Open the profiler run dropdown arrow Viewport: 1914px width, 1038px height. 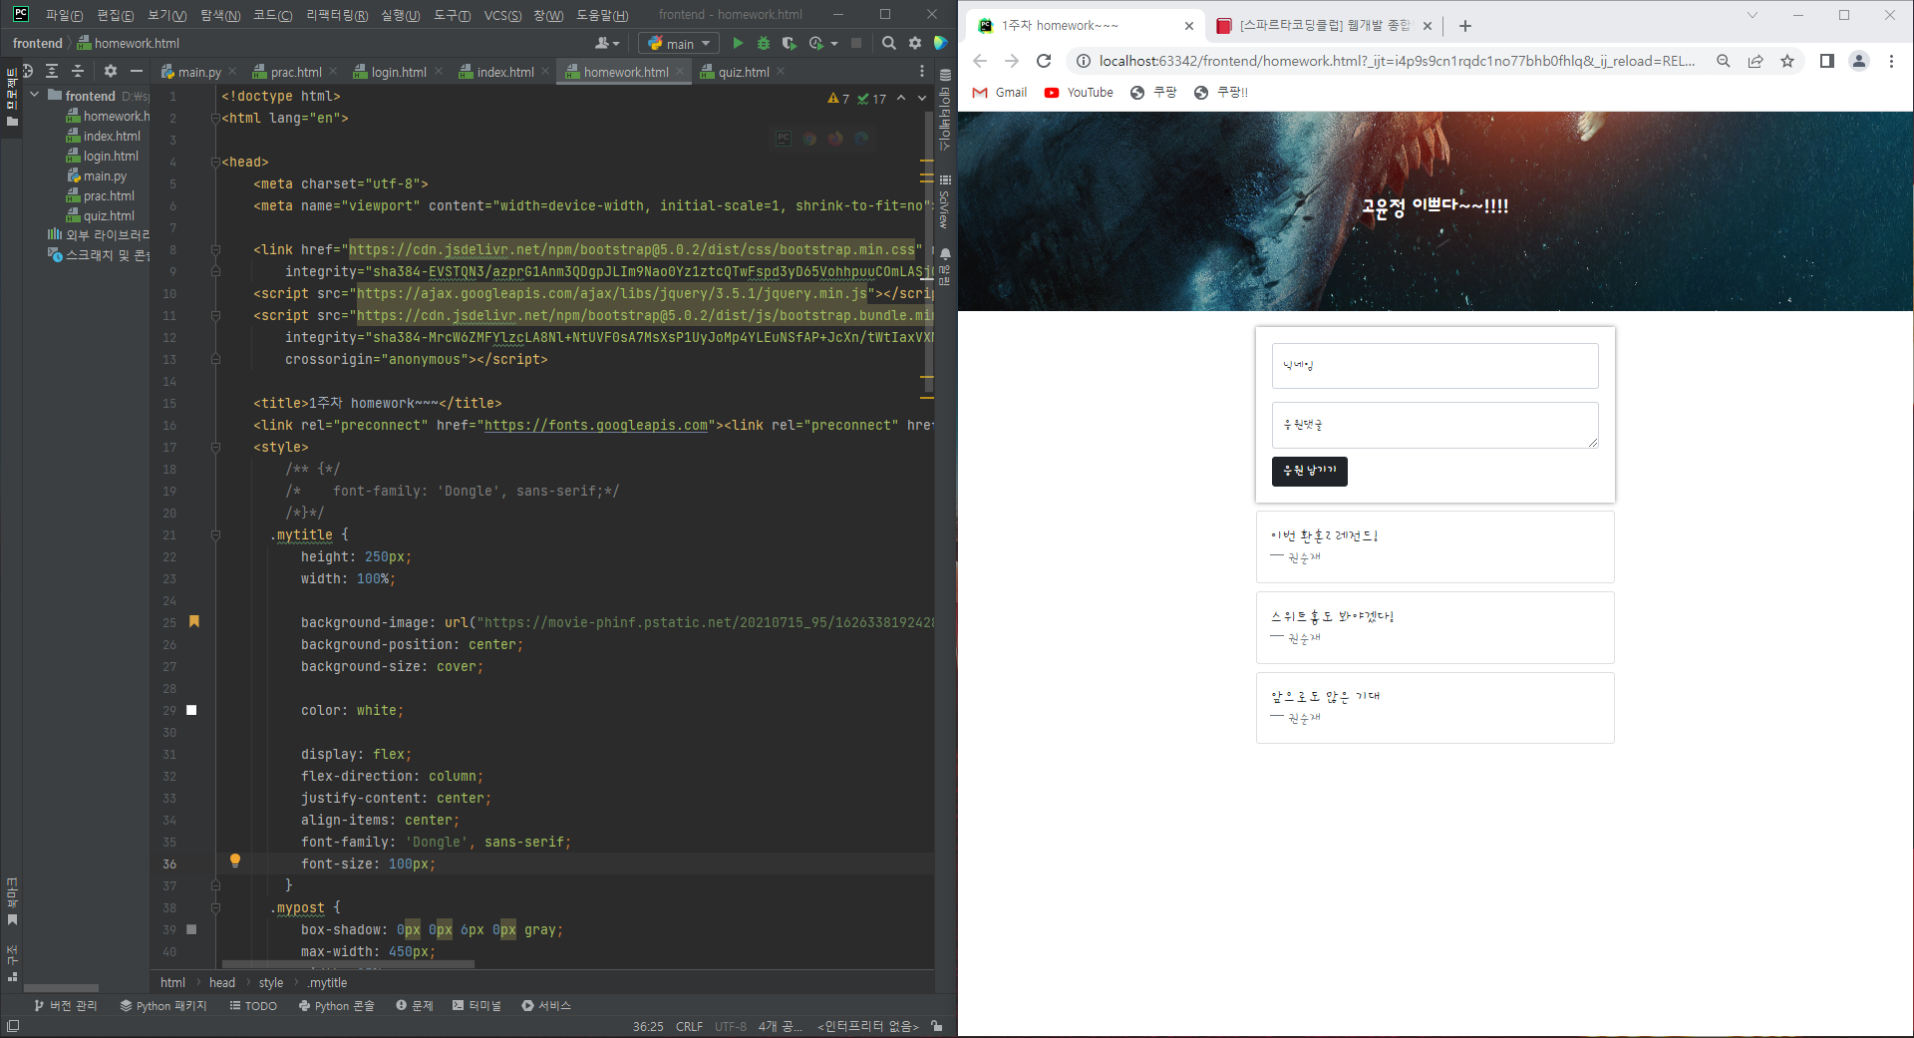click(x=834, y=43)
